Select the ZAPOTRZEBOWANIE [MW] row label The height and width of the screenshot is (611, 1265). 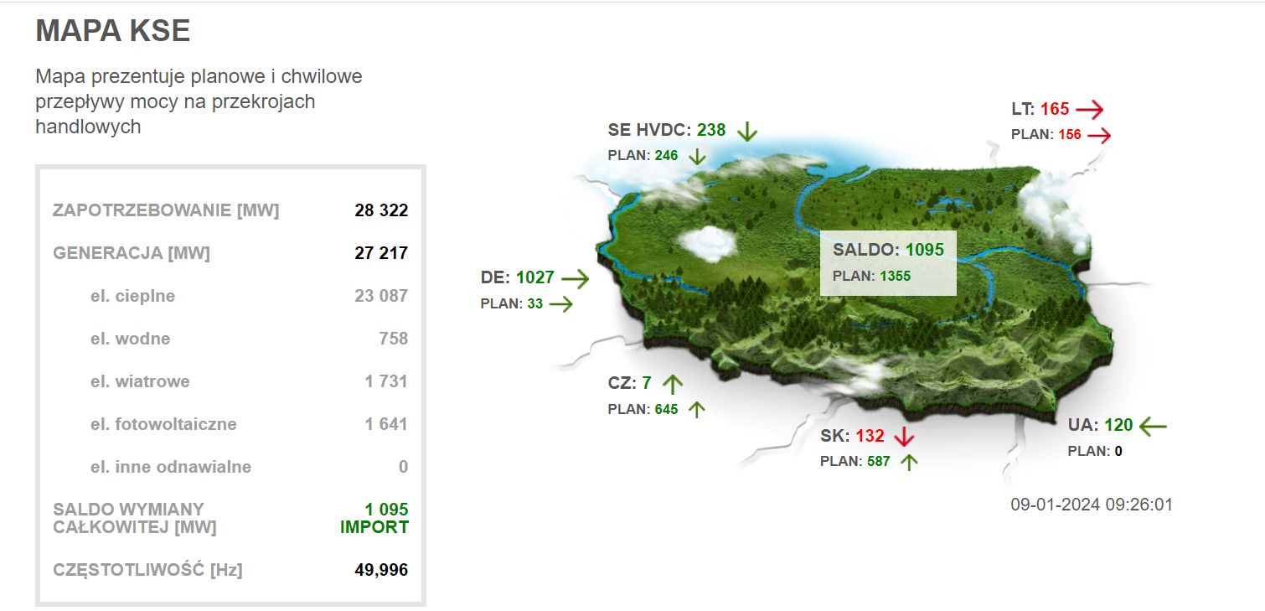click(166, 210)
